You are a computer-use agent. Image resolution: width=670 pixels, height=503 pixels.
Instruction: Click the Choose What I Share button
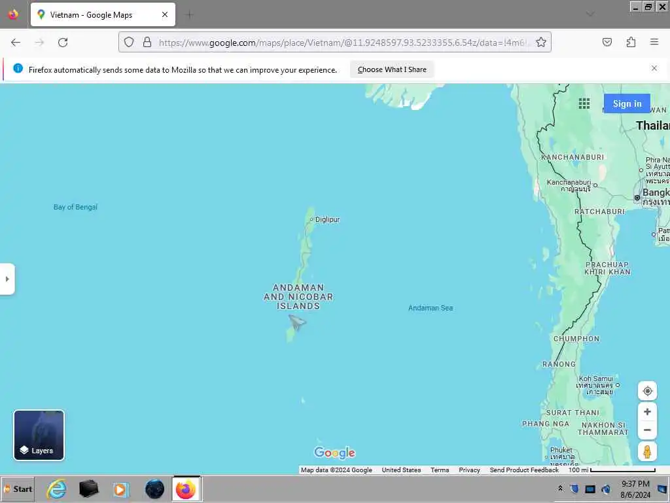pos(392,69)
